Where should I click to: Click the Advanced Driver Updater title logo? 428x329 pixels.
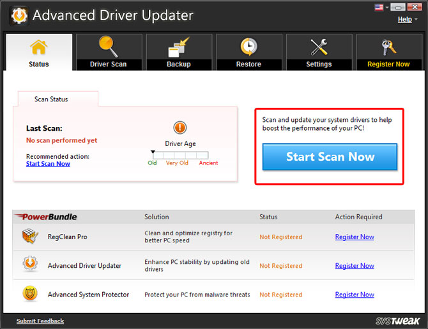(19, 16)
